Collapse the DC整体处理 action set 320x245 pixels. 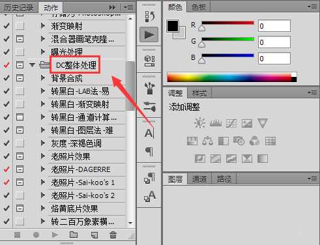pyautogui.click(x=32, y=65)
